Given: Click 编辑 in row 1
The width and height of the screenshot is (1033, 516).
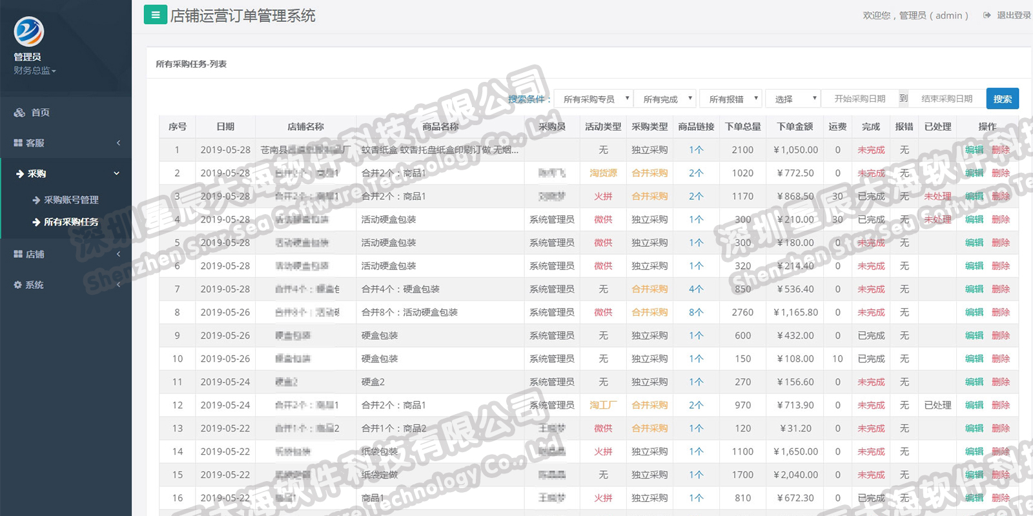Looking at the screenshot, I should [974, 150].
